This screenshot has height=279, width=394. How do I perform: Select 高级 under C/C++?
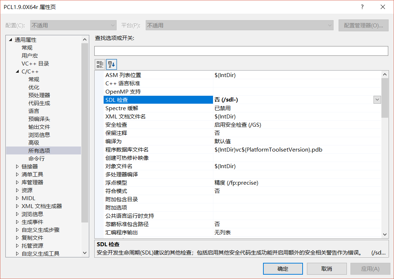pos(34,143)
